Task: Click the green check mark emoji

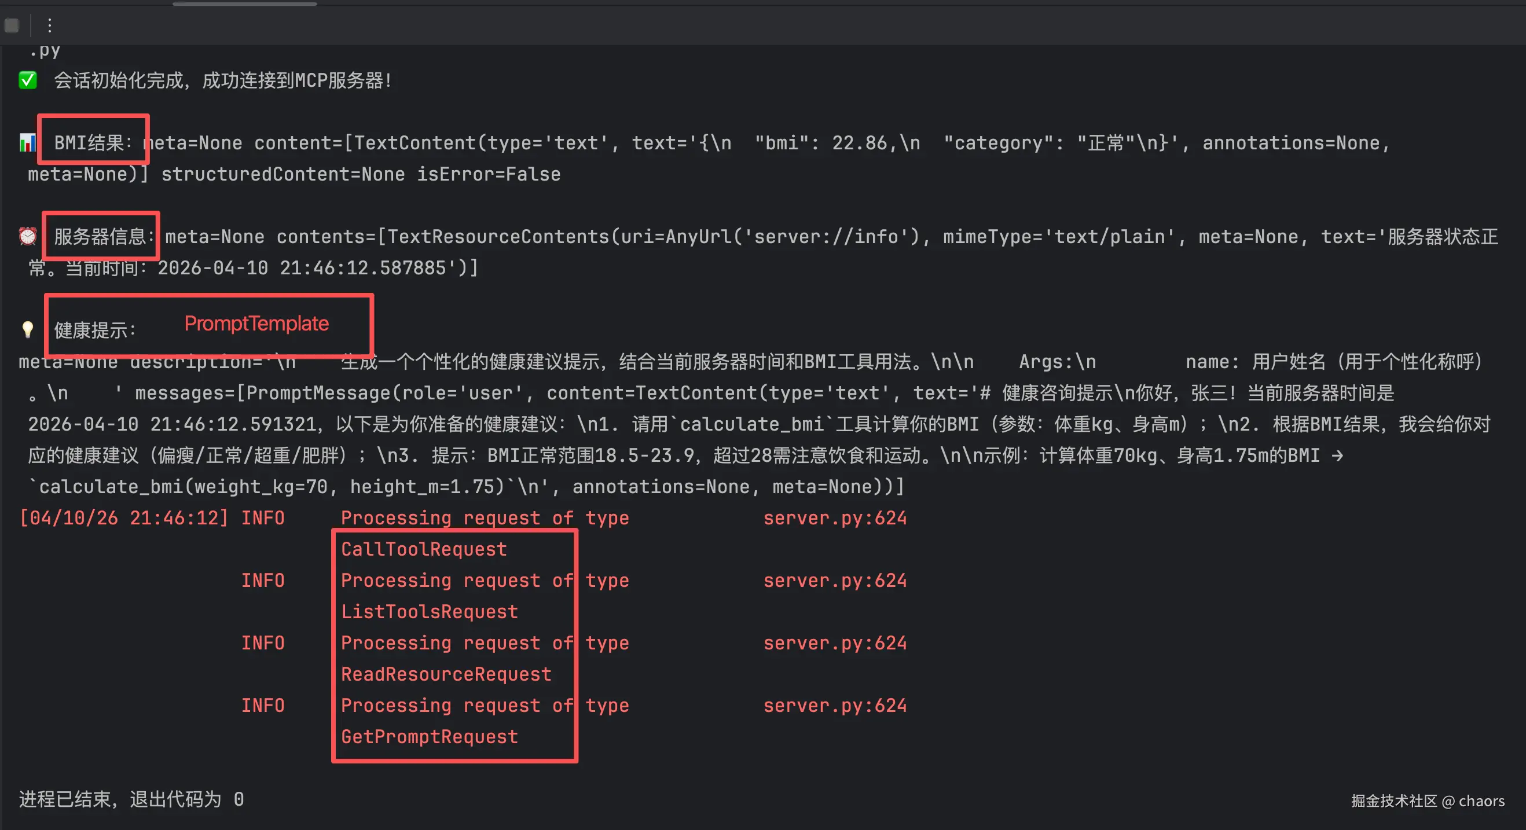Action: (28, 80)
